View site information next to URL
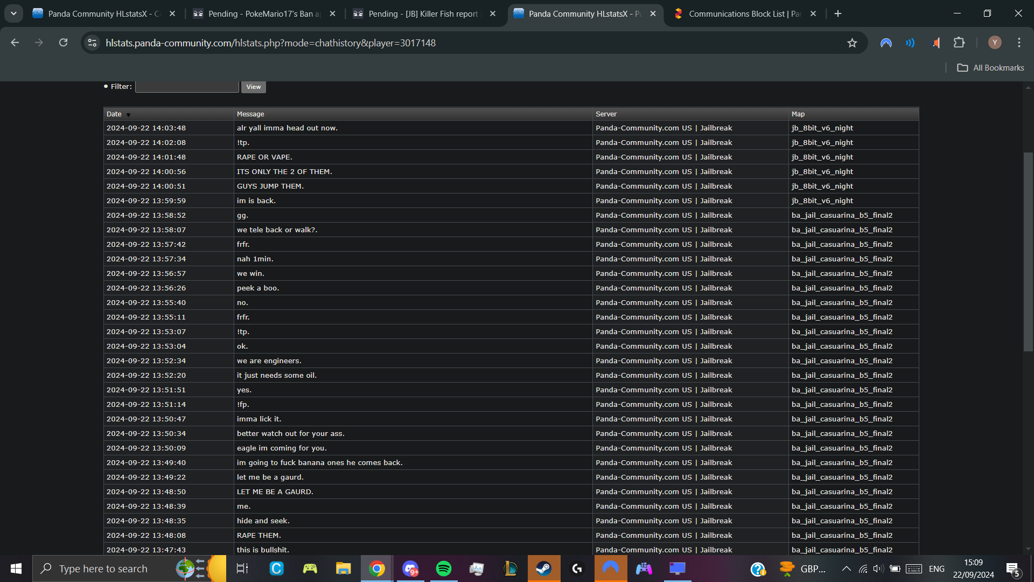The height and width of the screenshot is (582, 1034). pos(92,43)
